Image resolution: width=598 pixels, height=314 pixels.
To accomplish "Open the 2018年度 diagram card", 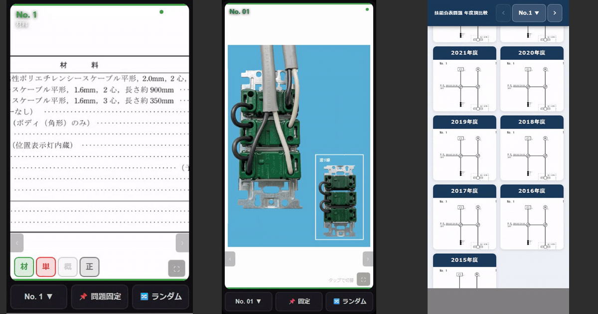I will tap(532, 148).
